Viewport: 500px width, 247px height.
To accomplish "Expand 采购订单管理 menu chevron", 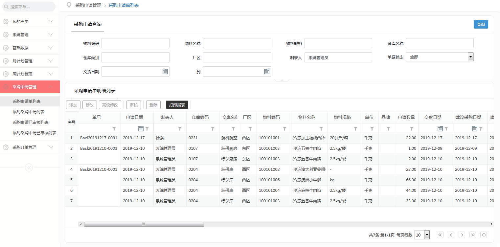I will coord(51,147).
